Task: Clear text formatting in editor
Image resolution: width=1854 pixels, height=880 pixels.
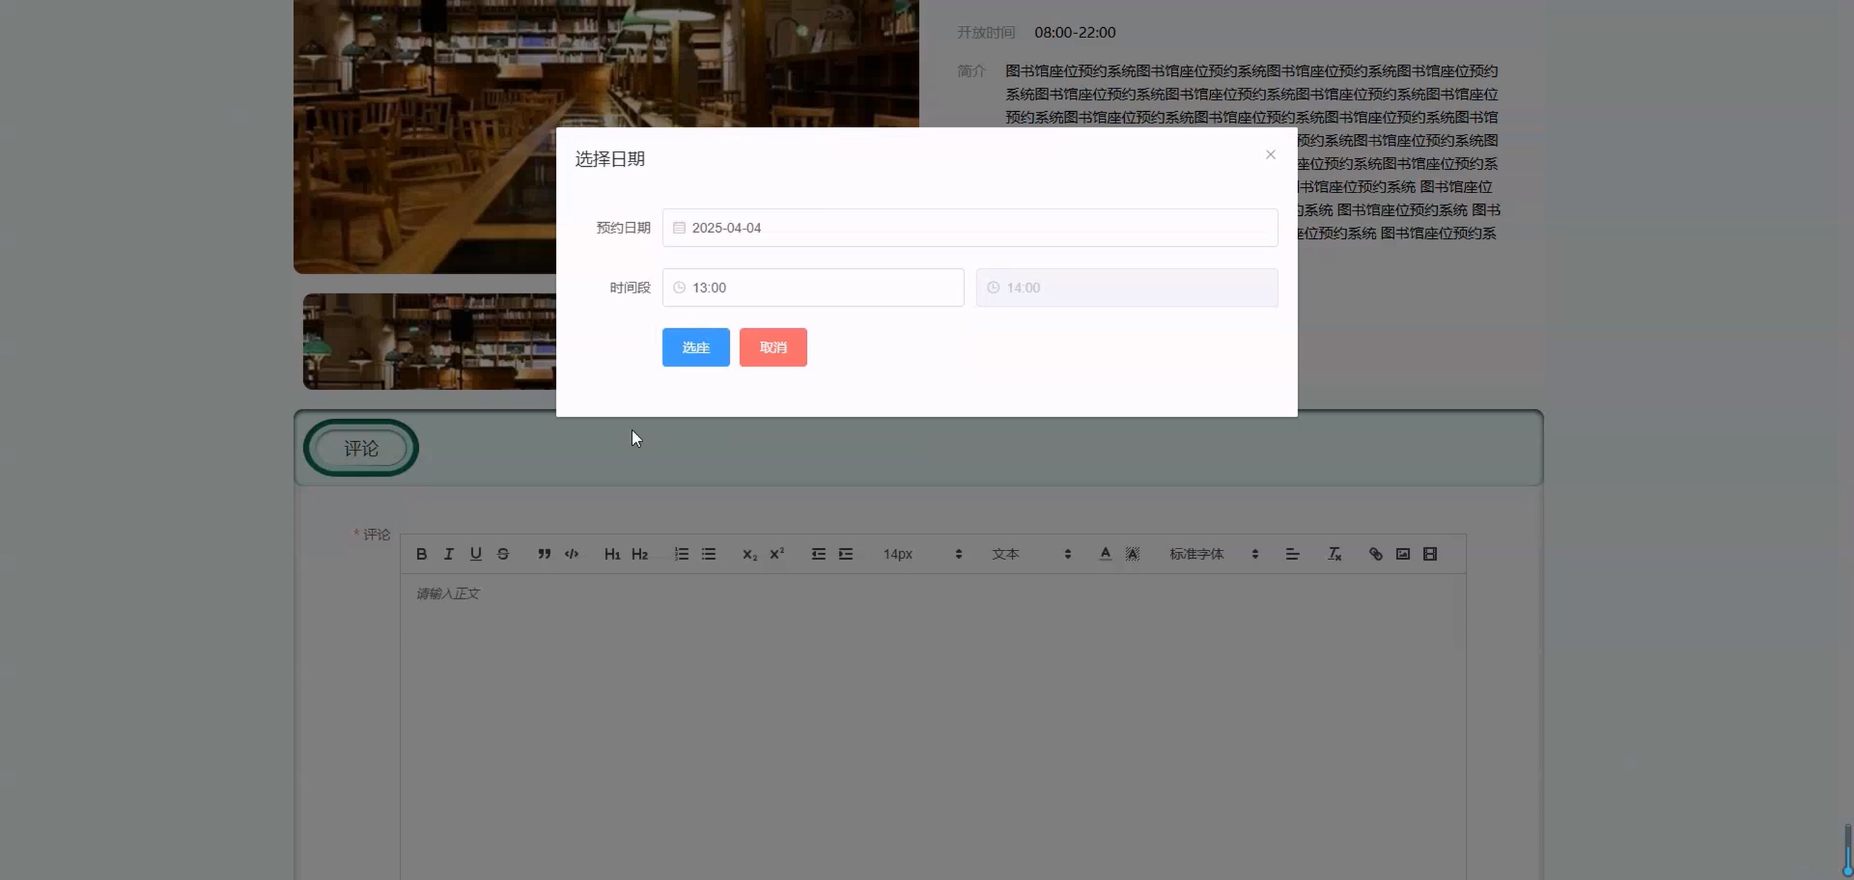Action: pyautogui.click(x=1334, y=554)
